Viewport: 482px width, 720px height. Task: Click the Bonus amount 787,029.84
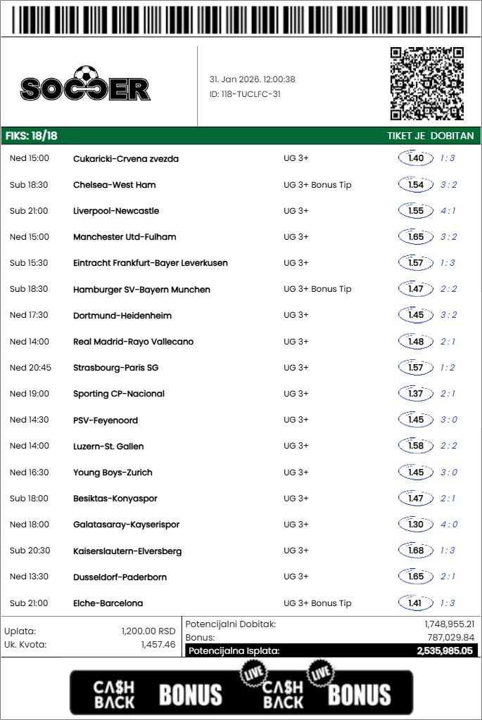(x=450, y=637)
